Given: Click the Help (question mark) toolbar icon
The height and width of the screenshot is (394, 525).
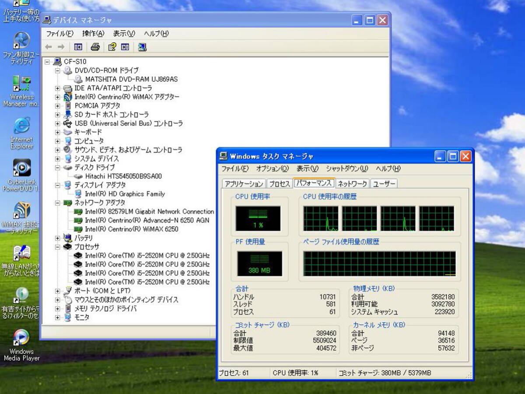Looking at the screenshot, I should coord(112,47).
